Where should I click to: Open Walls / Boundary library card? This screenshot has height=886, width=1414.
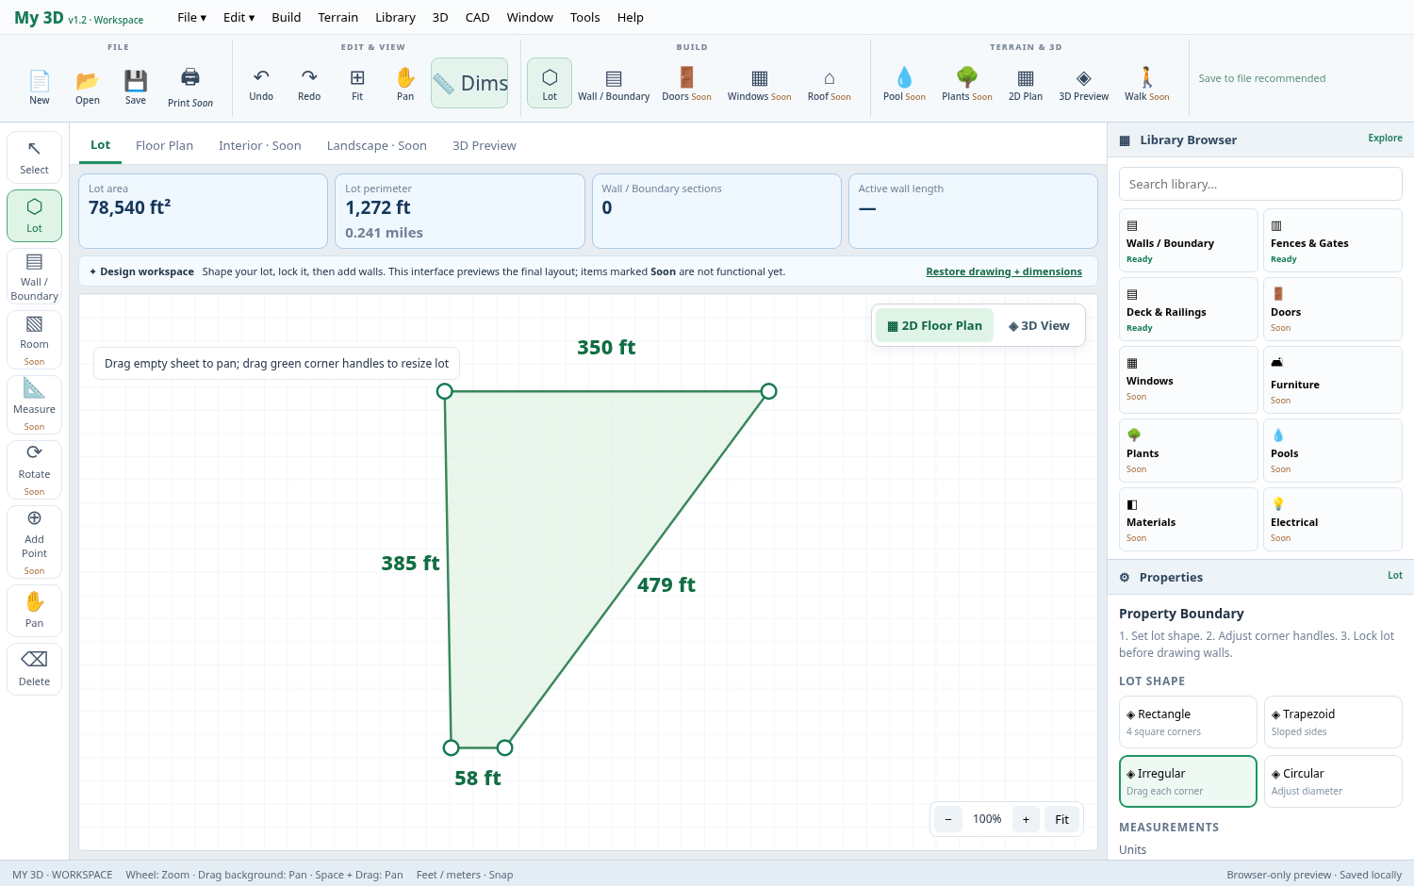[1188, 240]
